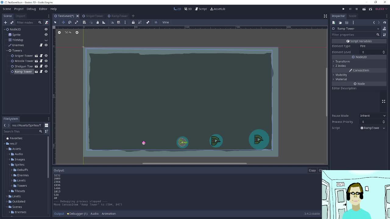This screenshot has width=390, height=219.
Task: Play the project
Action: click(343, 9)
